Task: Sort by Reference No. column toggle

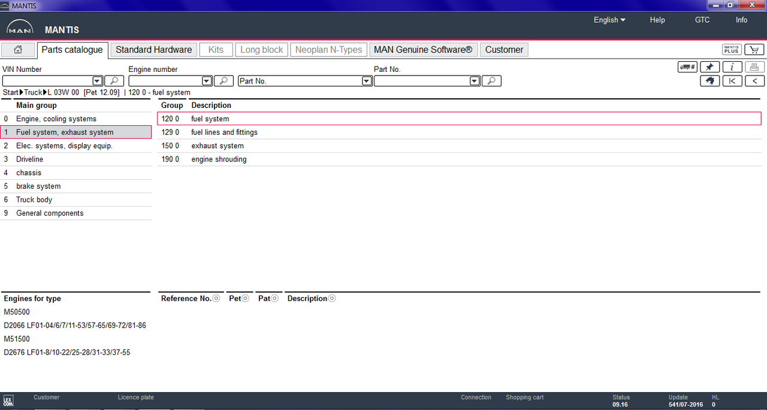Action: pyautogui.click(x=216, y=299)
